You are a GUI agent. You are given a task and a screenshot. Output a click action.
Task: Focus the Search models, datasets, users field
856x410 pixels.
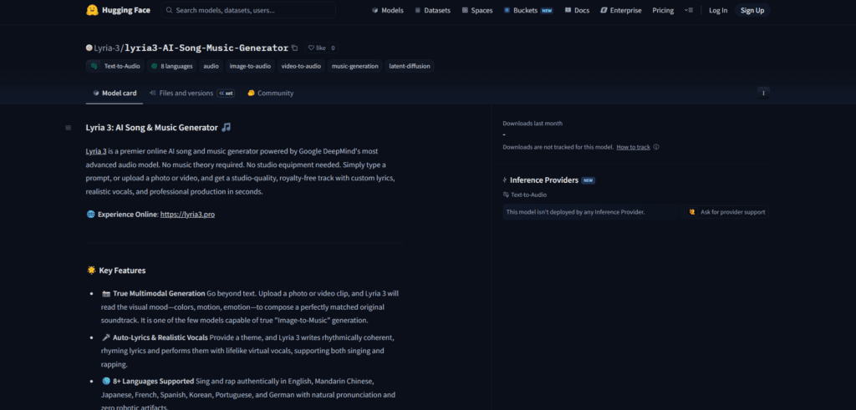coord(248,10)
